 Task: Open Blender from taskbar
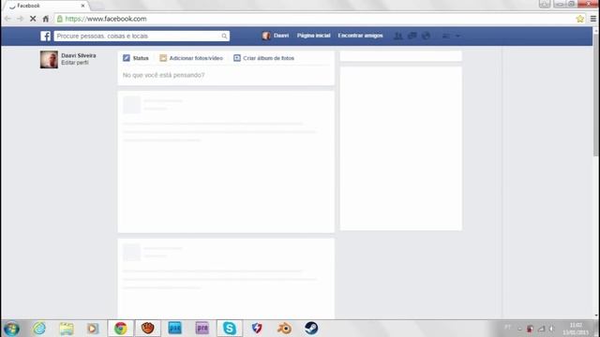pyautogui.click(x=284, y=329)
